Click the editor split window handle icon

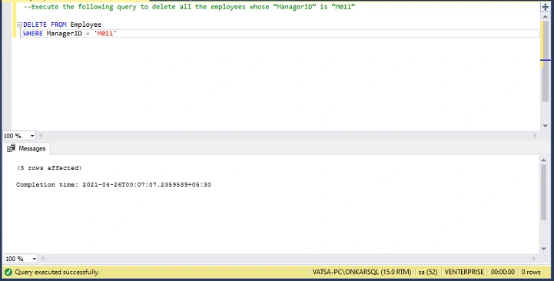click(546, 7)
